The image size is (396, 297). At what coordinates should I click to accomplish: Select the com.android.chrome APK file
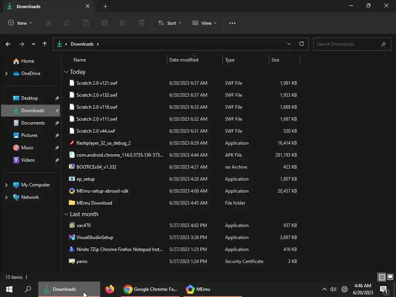(x=183, y=155)
